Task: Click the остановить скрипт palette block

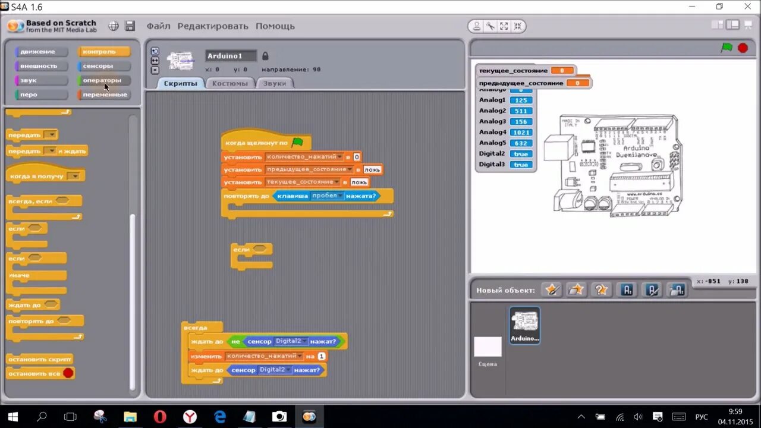Action: tap(40, 359)
